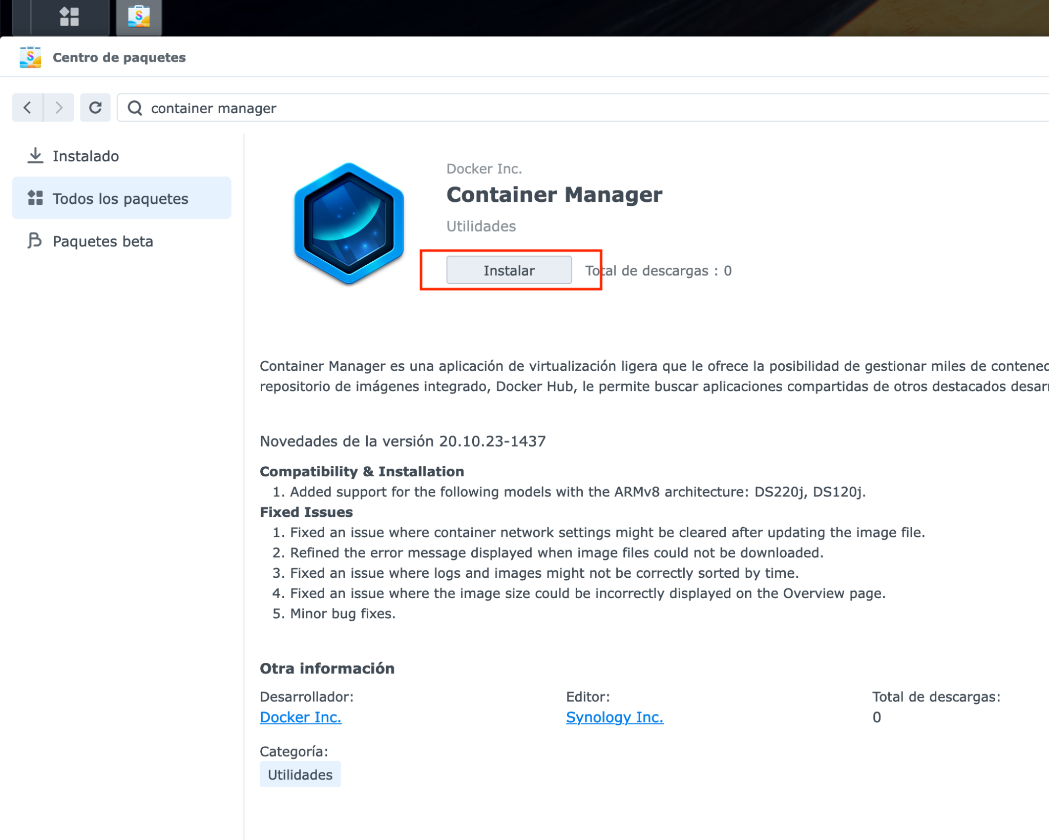Go forward with the right arrow button
Image resolution: width=1049 pixels, height=840 pixels.
(59, 108)
